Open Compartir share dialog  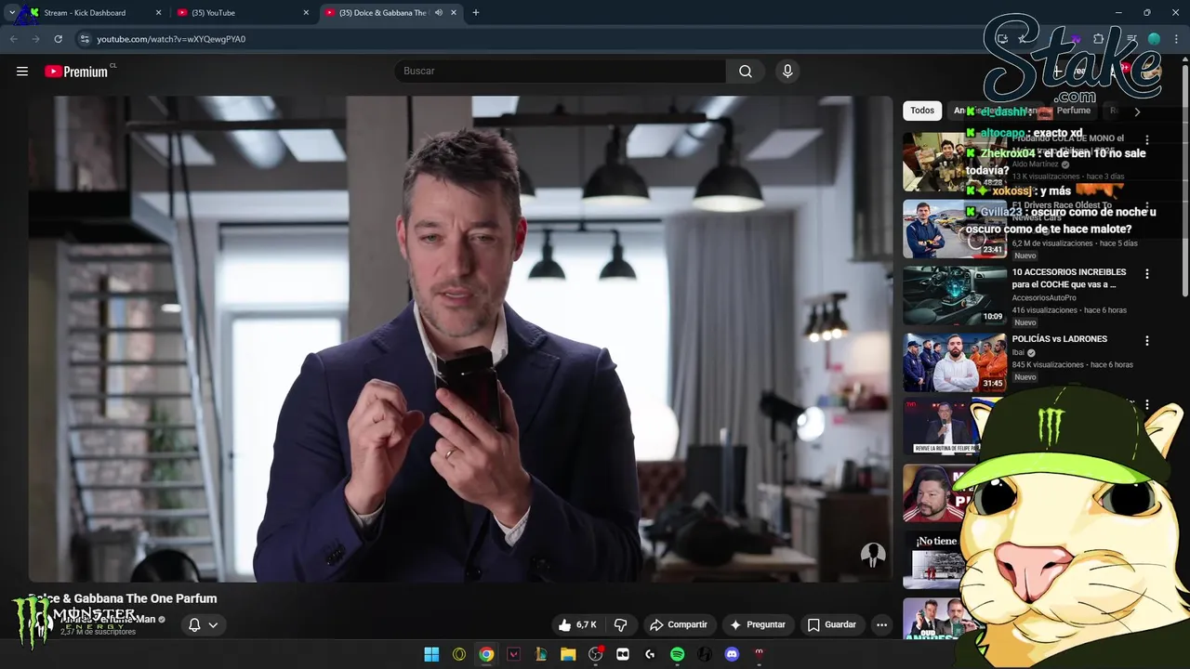click(x=679, y=624)
